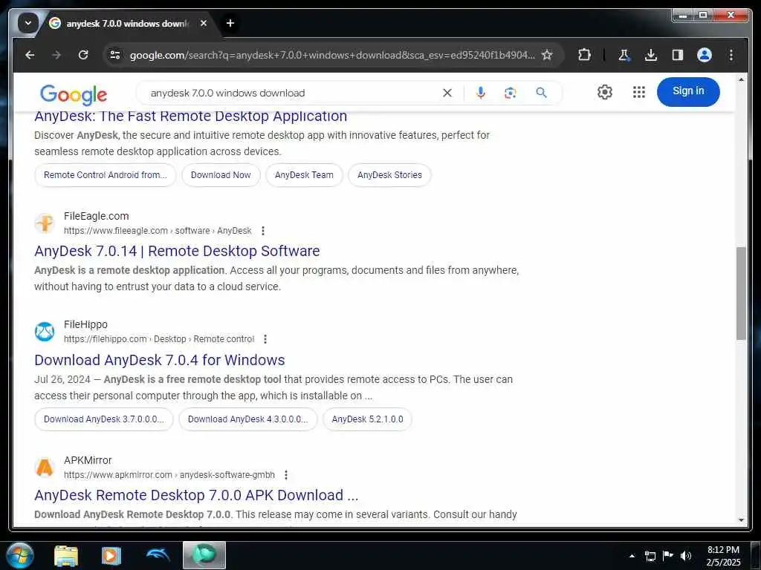Click the forward navigation arrow
Image resolution: width=761 pixels, height=570 pixels.
coord(56,55)
